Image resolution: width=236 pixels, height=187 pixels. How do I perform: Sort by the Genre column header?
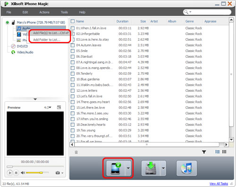[189, 21]
